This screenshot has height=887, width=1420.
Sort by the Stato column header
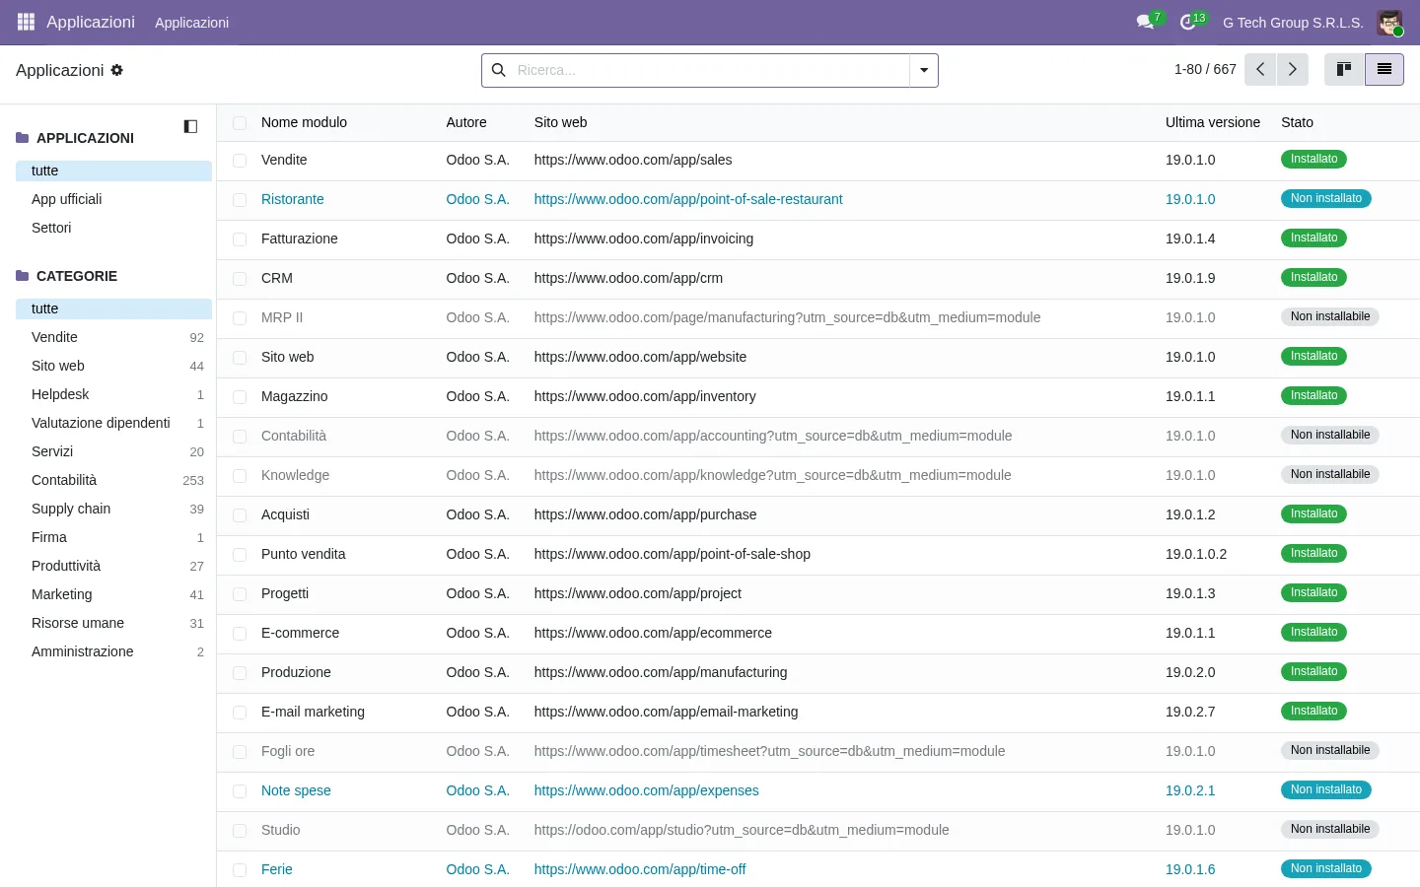coord(1297,122)
